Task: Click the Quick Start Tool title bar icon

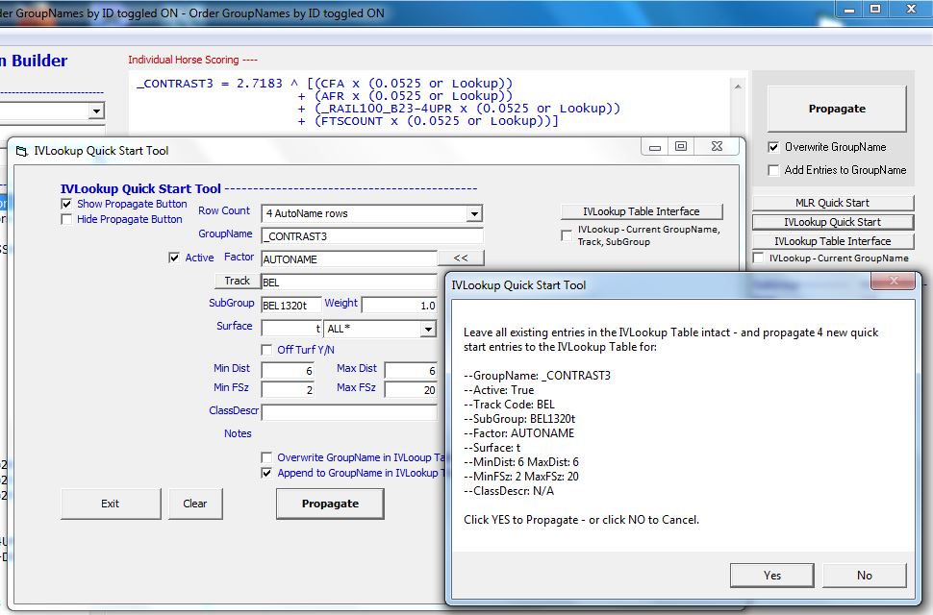Action: pos(21,151)
